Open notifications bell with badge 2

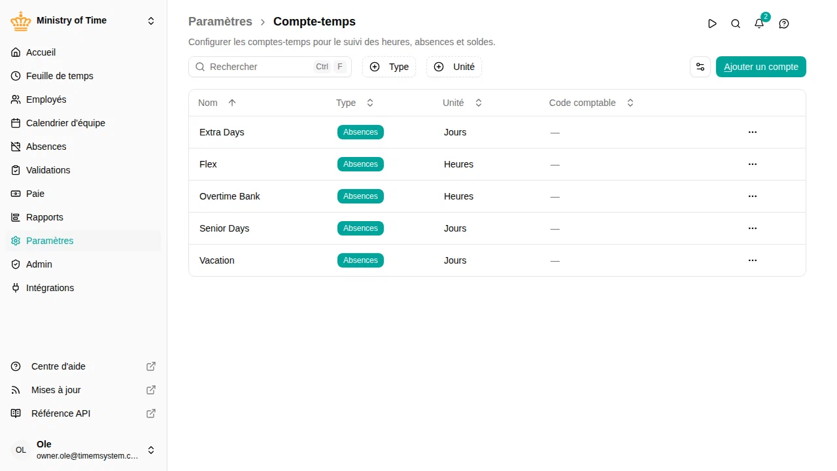(759, 24)
